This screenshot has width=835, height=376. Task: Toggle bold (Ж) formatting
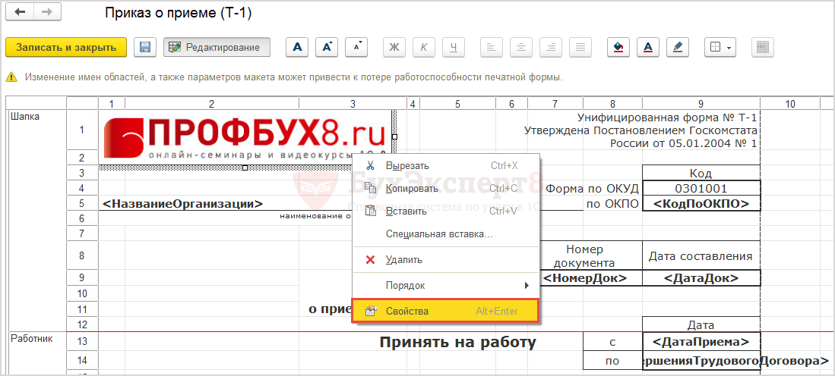click(x=394, y=47)
